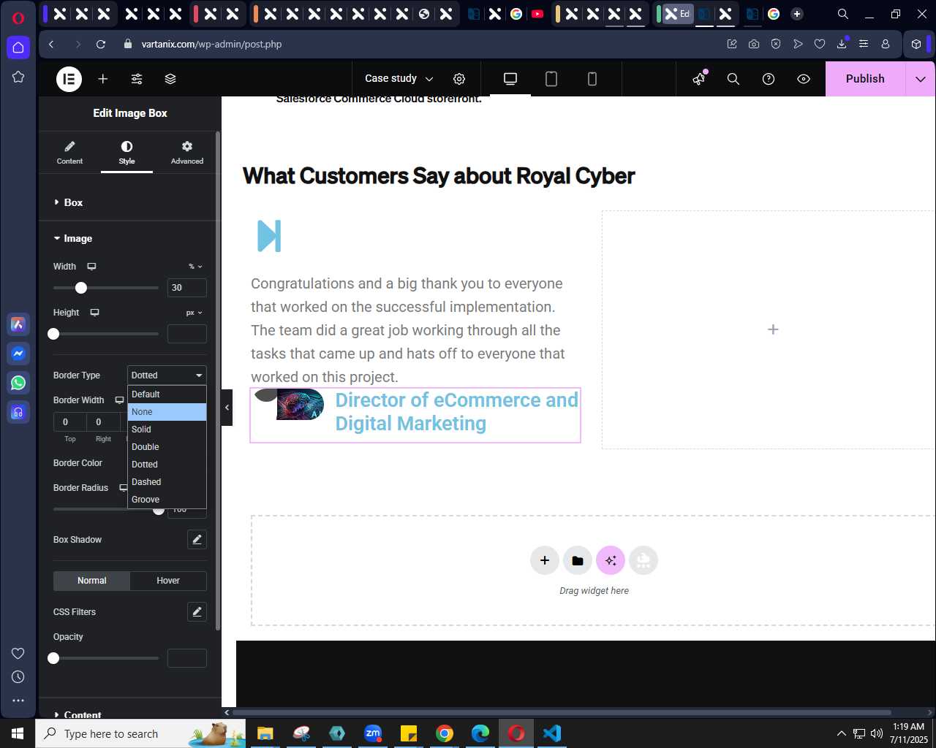Image resolution: width=936 pixels, height=748 pixels.
Task: Edit CSS Filters pencil icon
Action: pos(197,612)
